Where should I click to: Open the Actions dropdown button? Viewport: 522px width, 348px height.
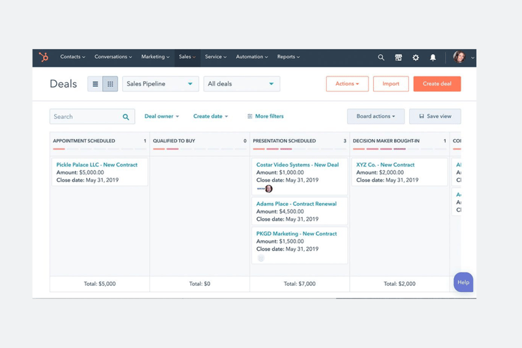click(347, 84)
